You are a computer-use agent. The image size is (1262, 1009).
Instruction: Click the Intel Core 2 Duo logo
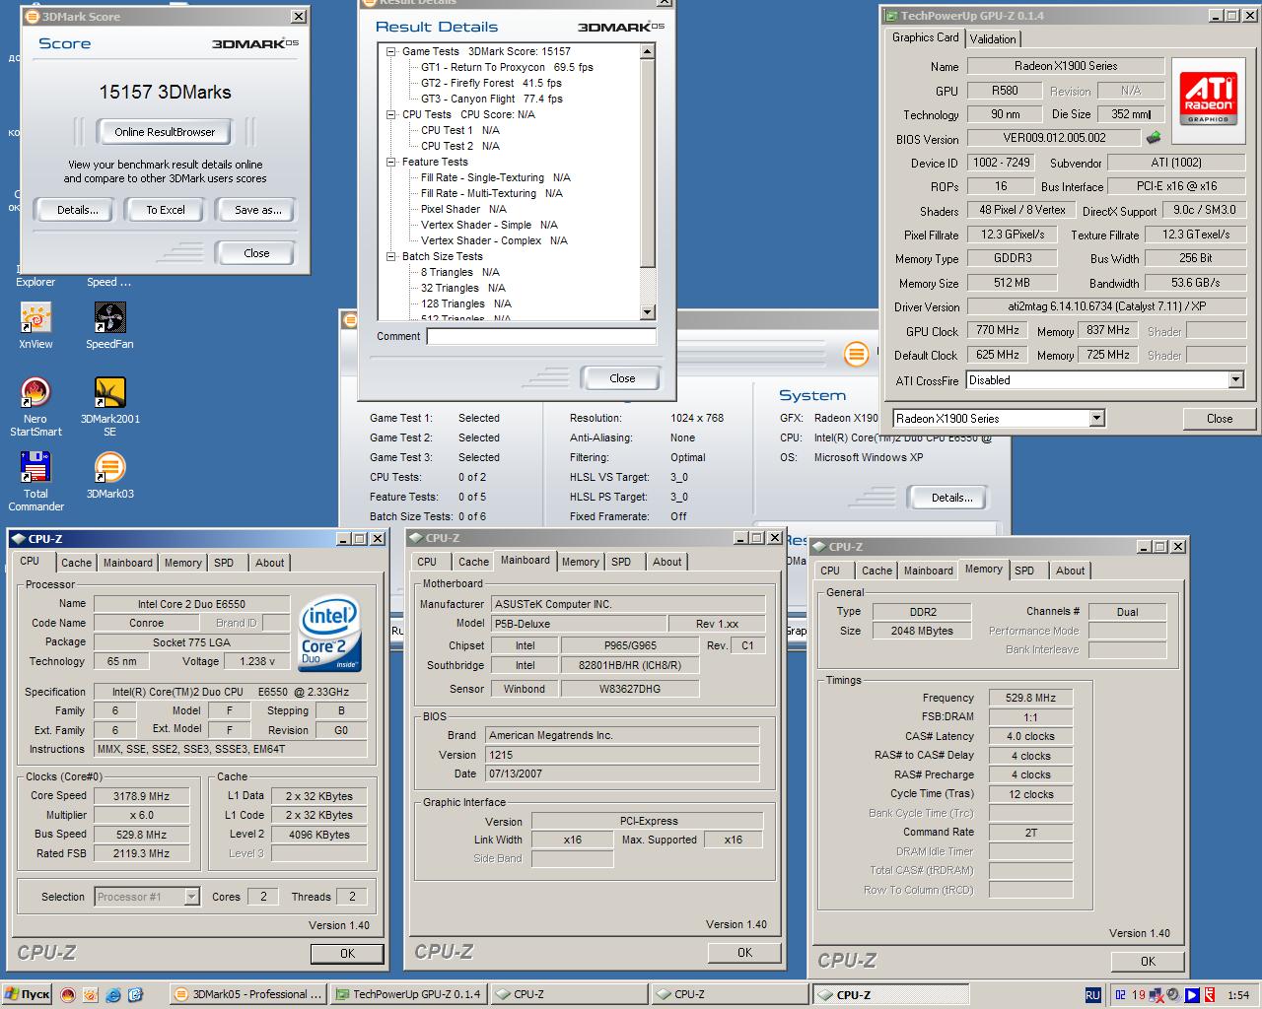[328, 633]
